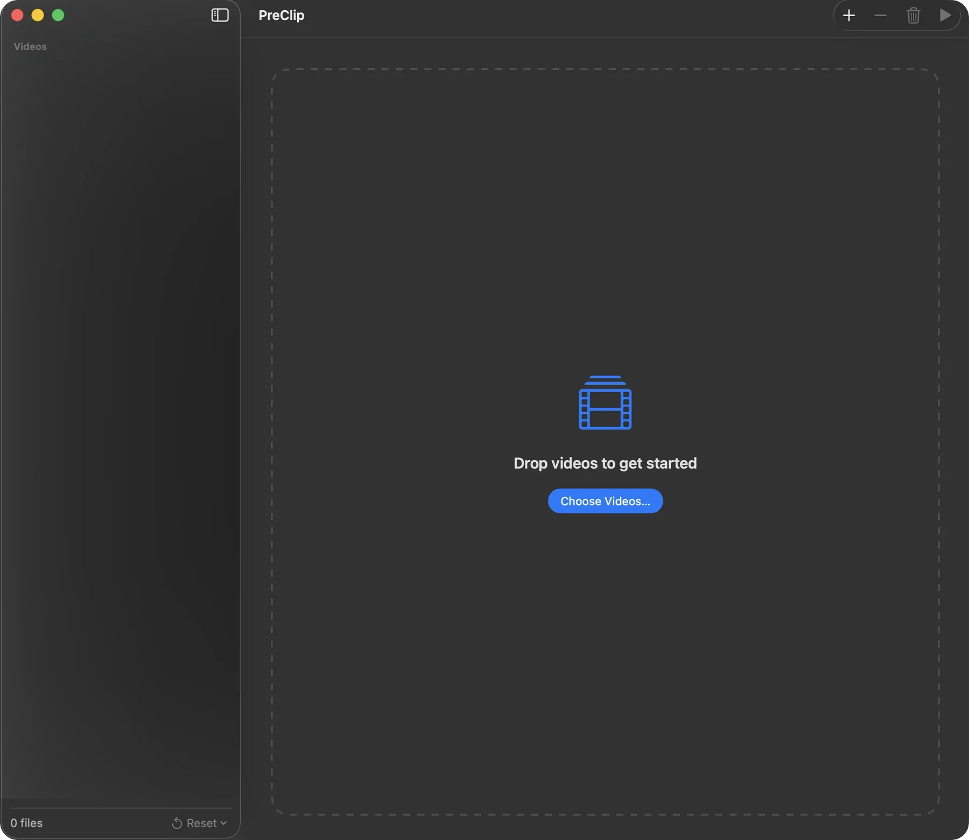Click the Videos sidebar header
Screen dimensions: 969x840
(x=30, y=47)
